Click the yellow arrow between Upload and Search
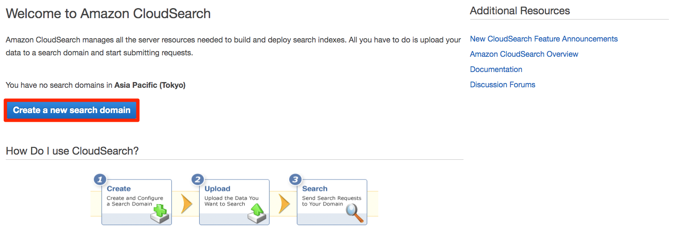 pos(284,204)
